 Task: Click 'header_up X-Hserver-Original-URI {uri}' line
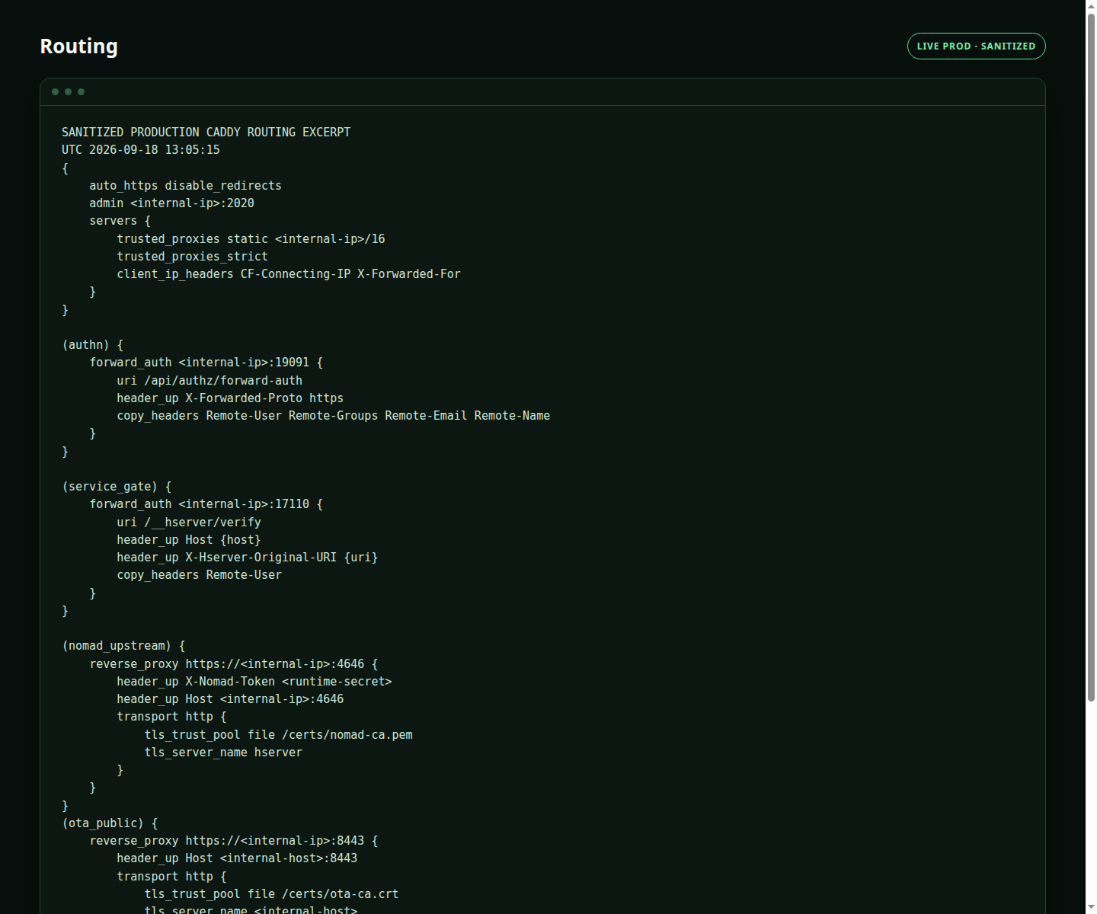pos(248,558)
